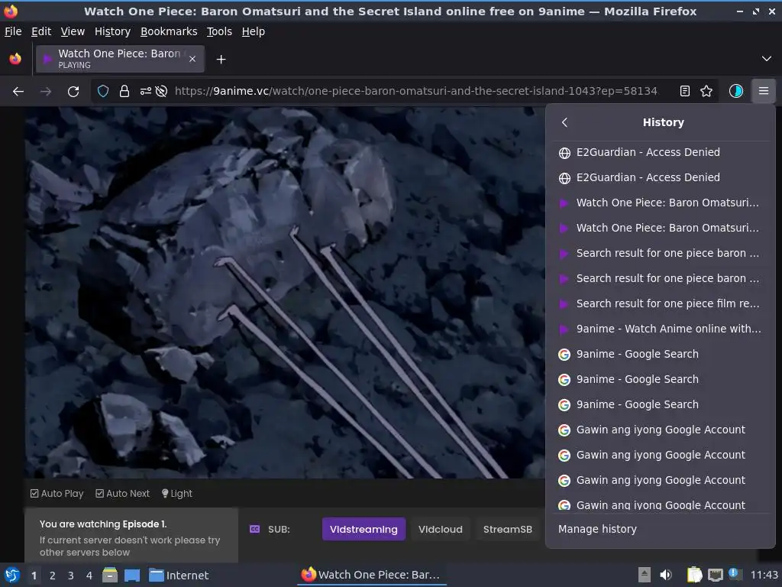
Task: Go back from the History panel
Action: 564,122
